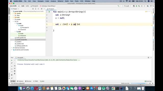Open Chrome from the Dock

[x=113, y=88]
